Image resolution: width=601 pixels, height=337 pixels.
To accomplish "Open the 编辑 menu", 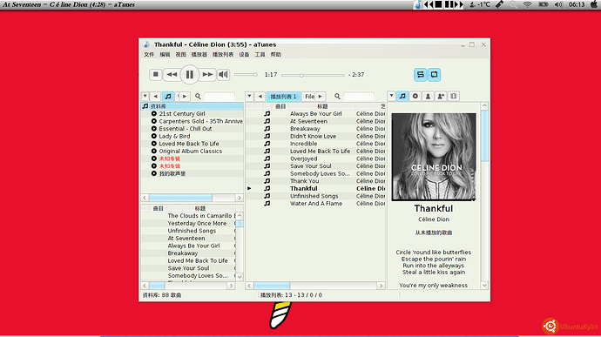I will [165, 55].
